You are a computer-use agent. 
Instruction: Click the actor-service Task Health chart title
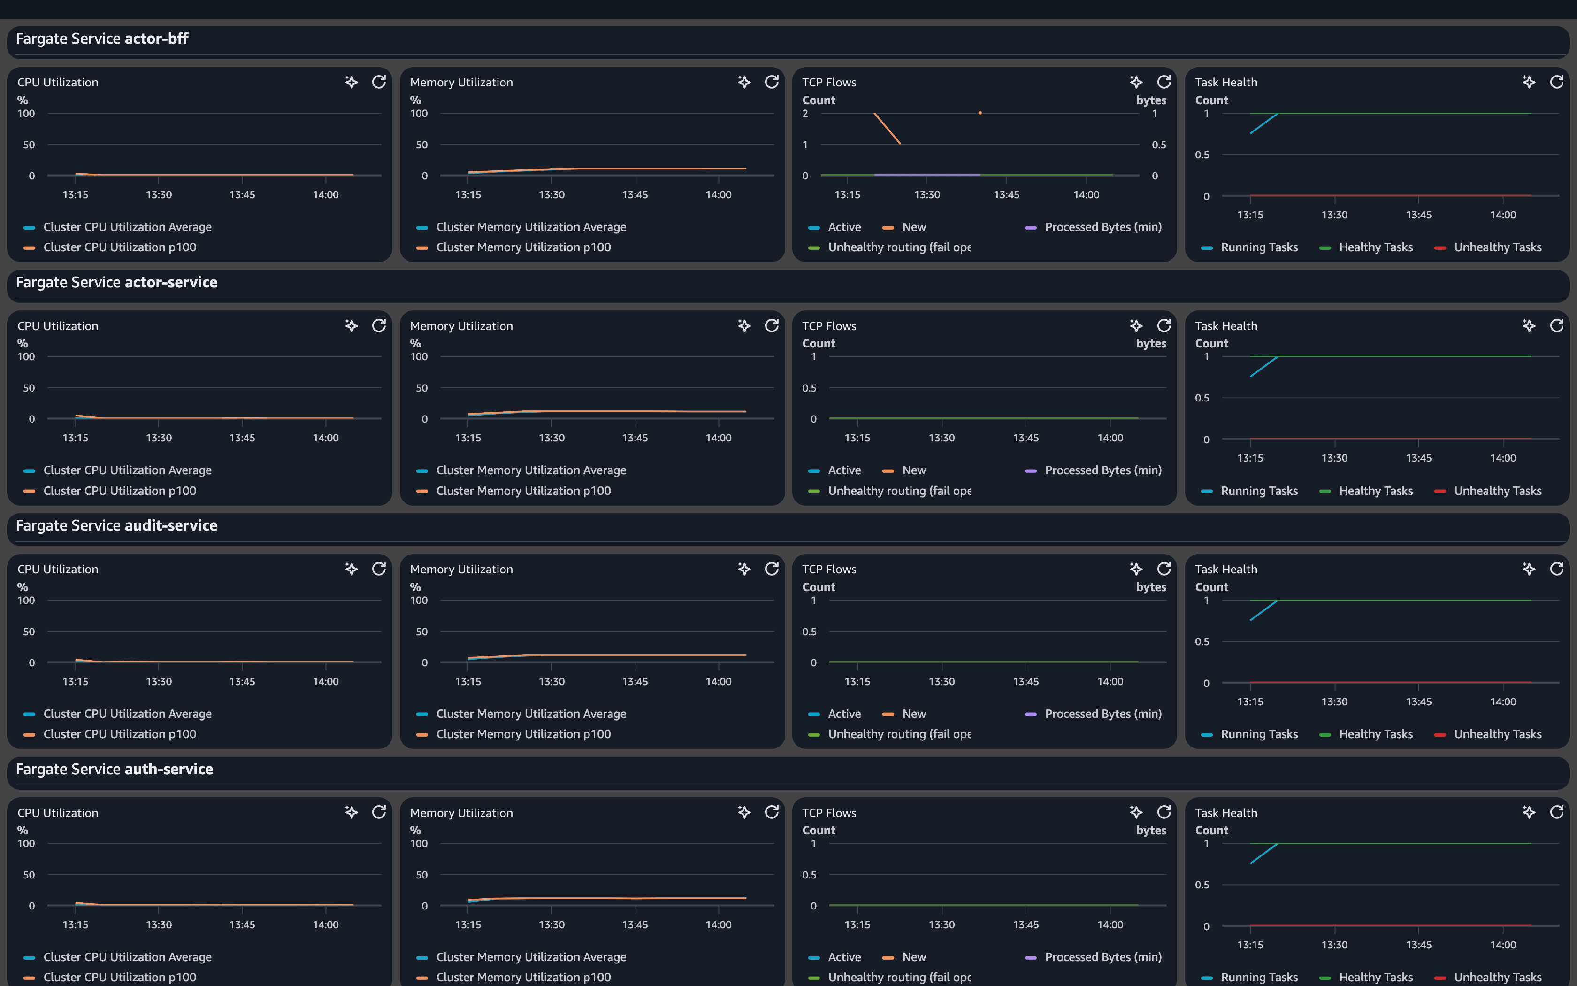tap(1226, 326)
